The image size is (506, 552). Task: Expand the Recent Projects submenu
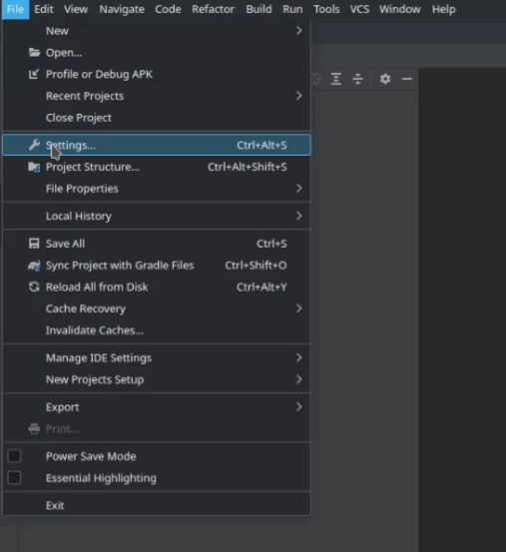(298, 96)
